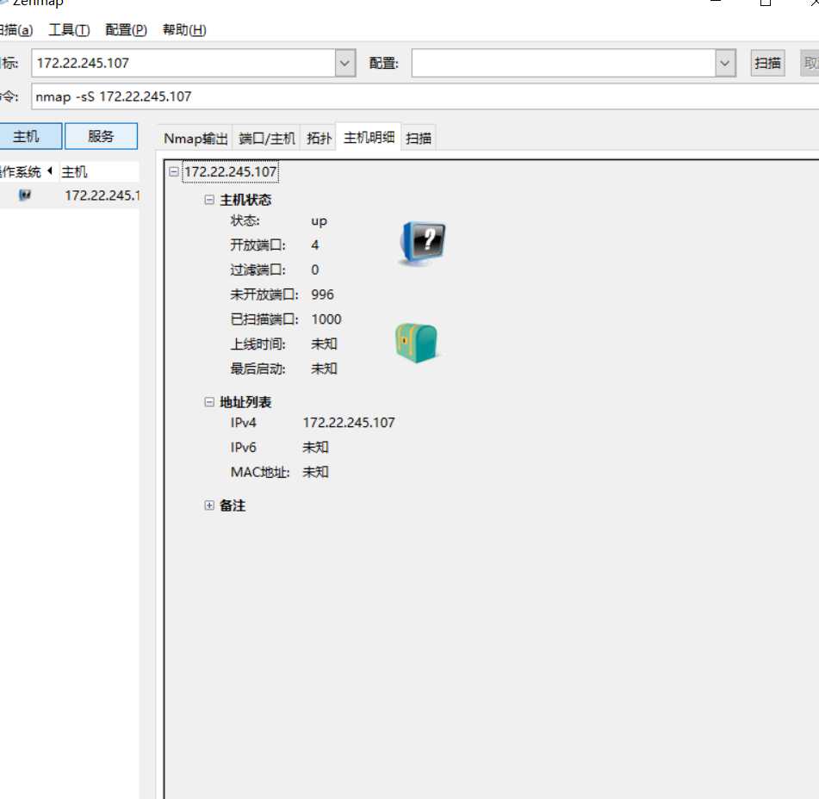Click the unknown OS monitor icon

[x=423, y=242]
